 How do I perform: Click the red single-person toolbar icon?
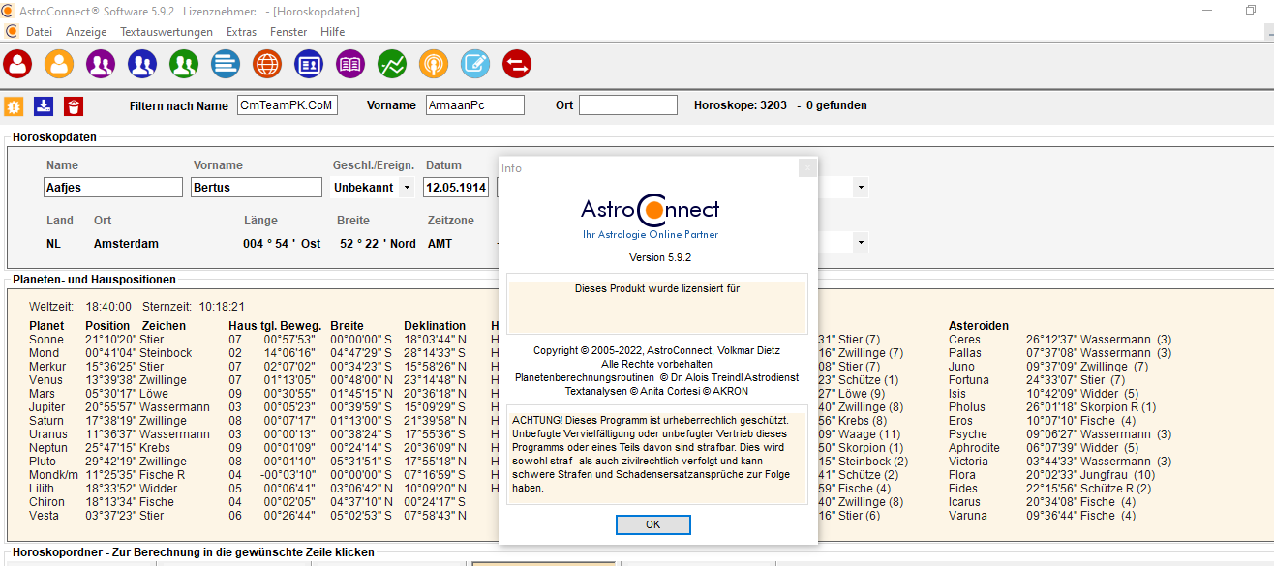(17, 64)
